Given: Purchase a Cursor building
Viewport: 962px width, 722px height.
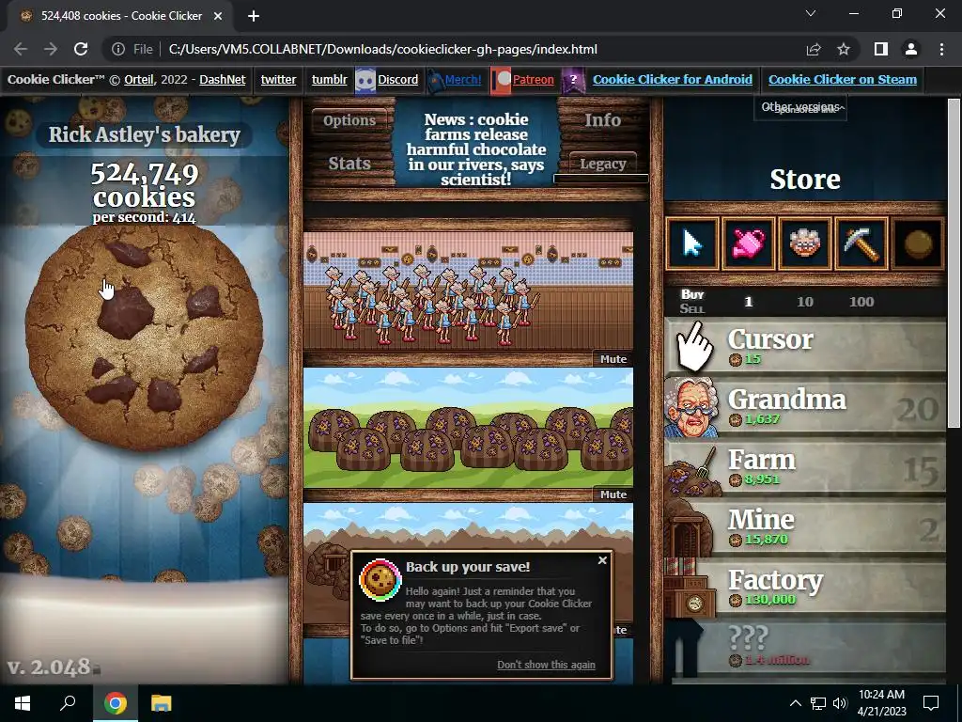Looking at the screenshot, I should click(805, 346).
